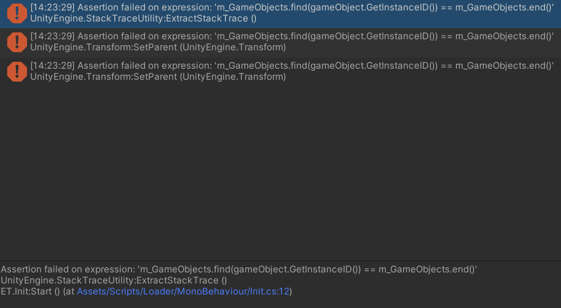This screenshot has width=561, height=308.
Task: Open the Assets/Scripts/Loader/MonoBehaviour/Init.cs:12 link
Action: [183, 291]
